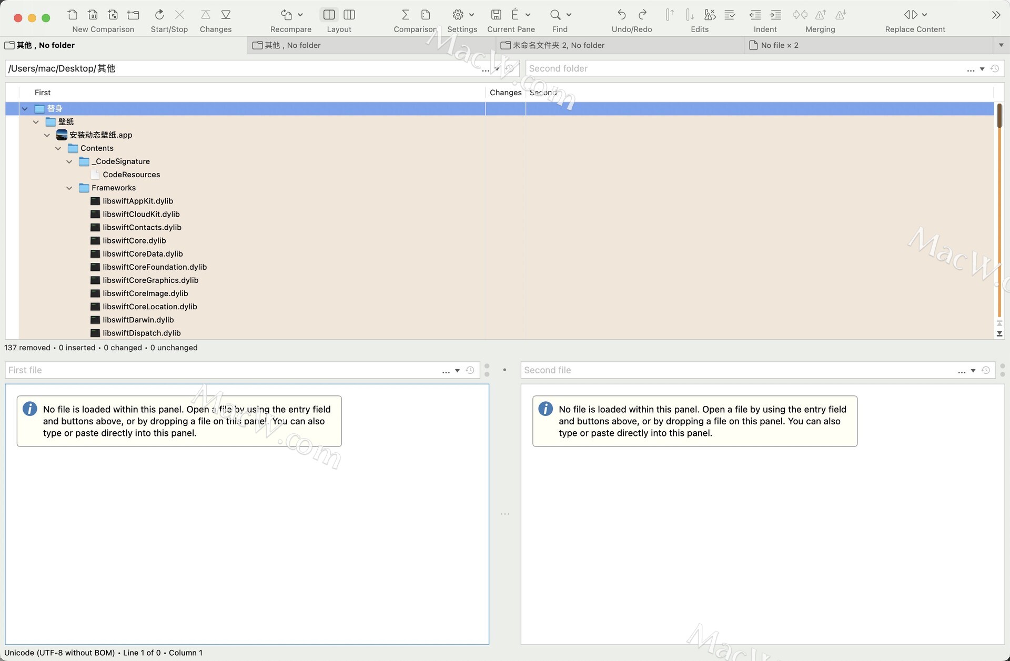This screenshot has width=1010, height=661.
Task: Click the fourth Edits toolbar icon
Action: 730,15
